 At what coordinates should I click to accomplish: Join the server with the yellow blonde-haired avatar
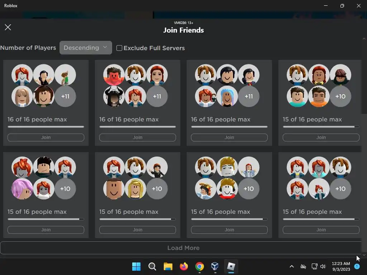(x=138, y=230)
